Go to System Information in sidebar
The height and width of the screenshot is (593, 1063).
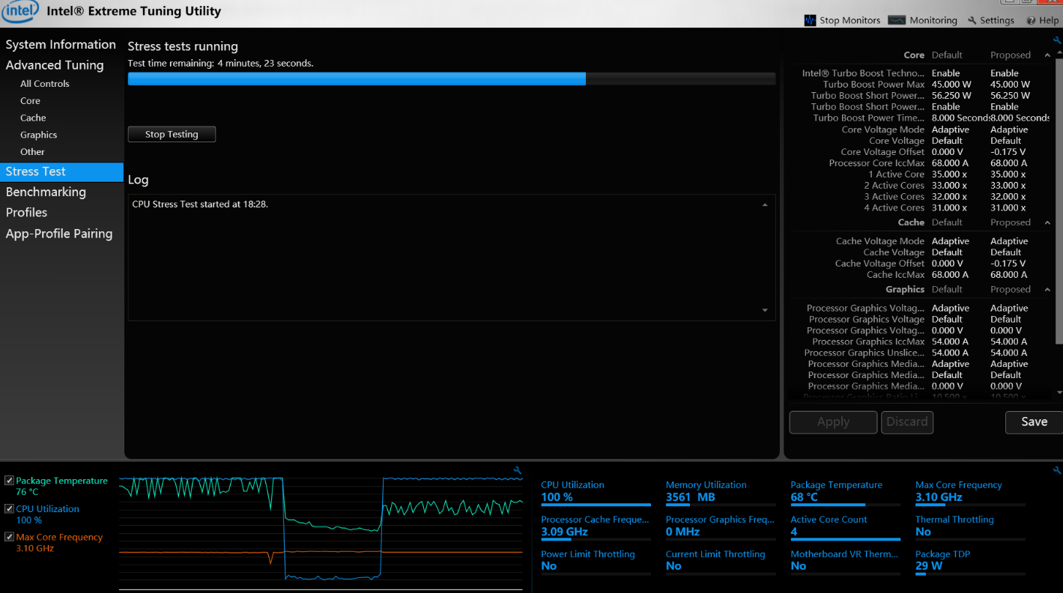61,44
